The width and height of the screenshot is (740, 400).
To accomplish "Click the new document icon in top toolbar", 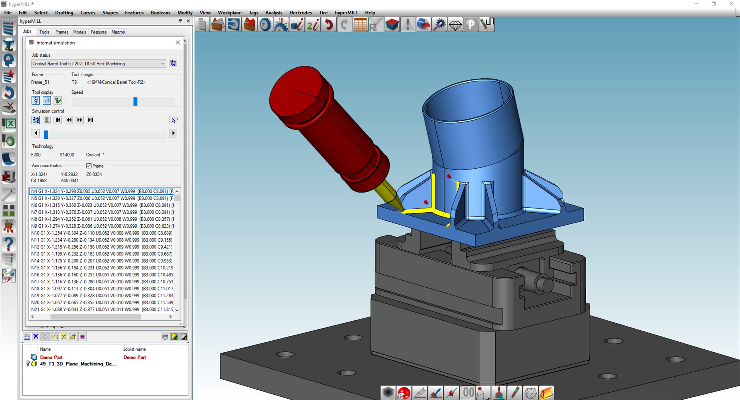I will (202, 24).
